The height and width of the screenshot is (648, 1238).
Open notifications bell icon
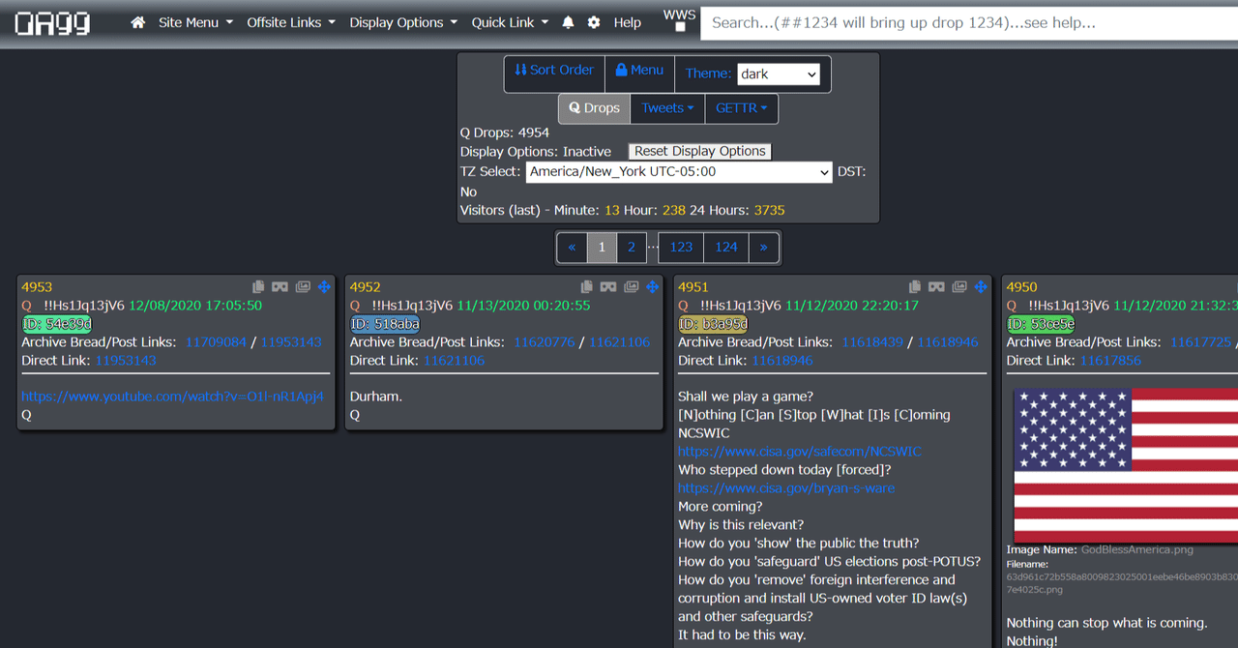(x=568, y=22)
